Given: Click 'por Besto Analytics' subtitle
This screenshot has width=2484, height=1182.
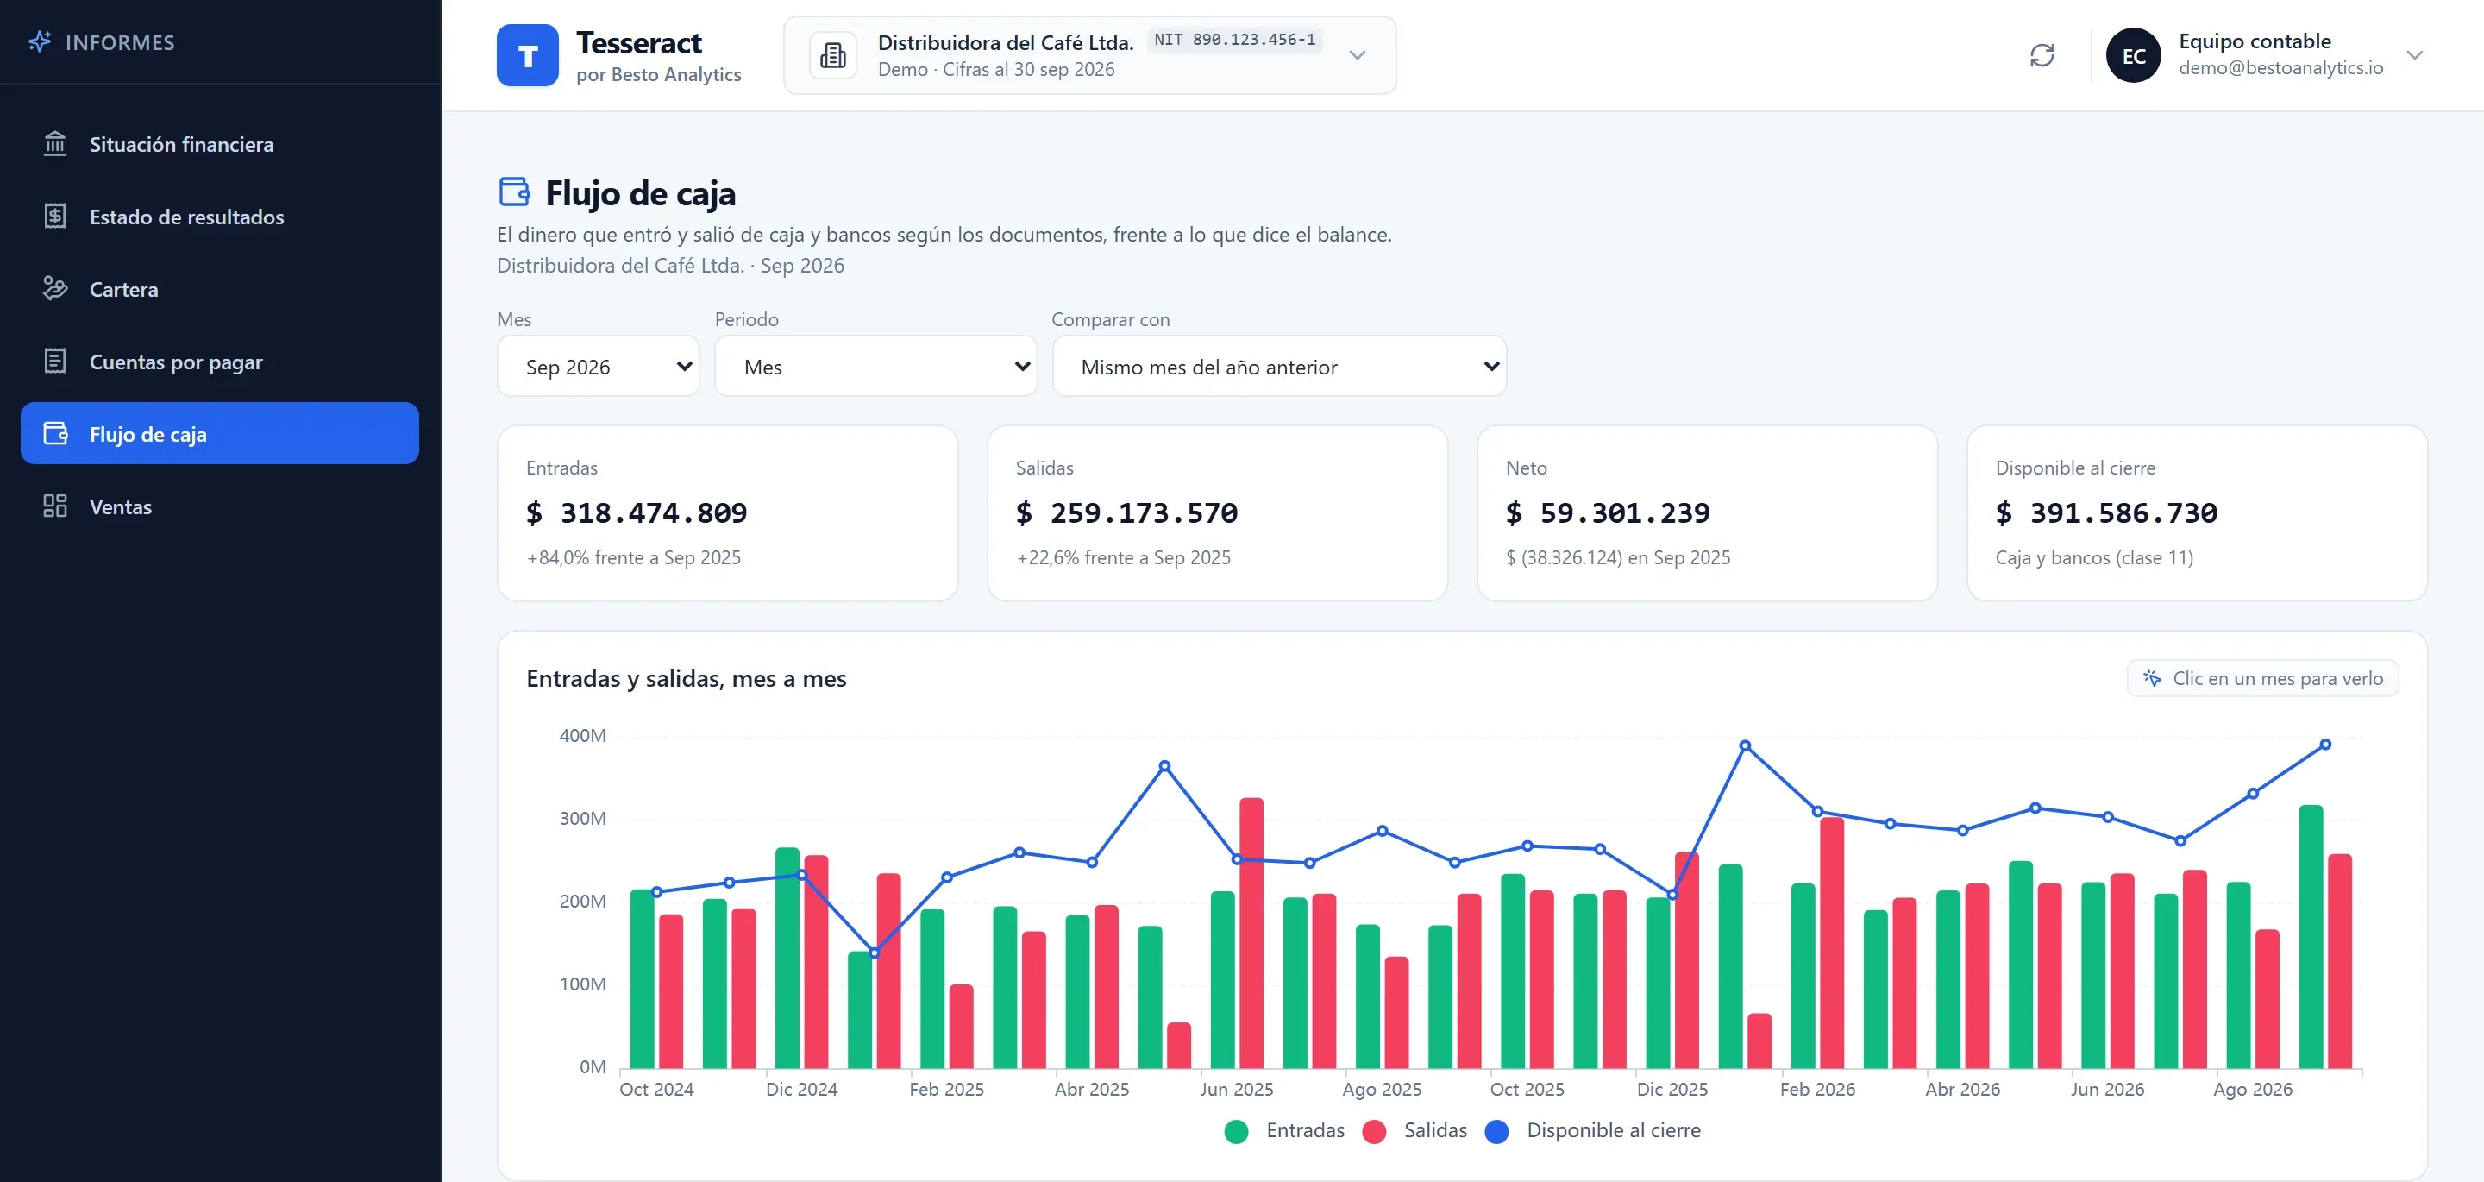Looking at the screenshot, I should (659, 74).
